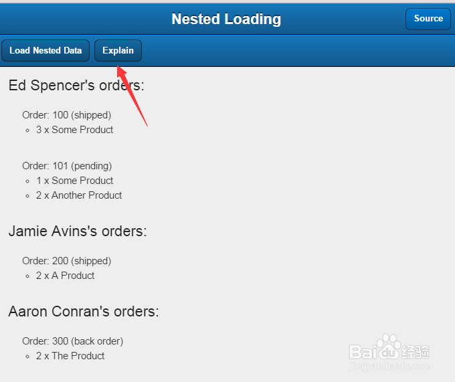Click the Baidu paw logo watermark
Viewport: 455px width, 382px height.
pos(391,349)
